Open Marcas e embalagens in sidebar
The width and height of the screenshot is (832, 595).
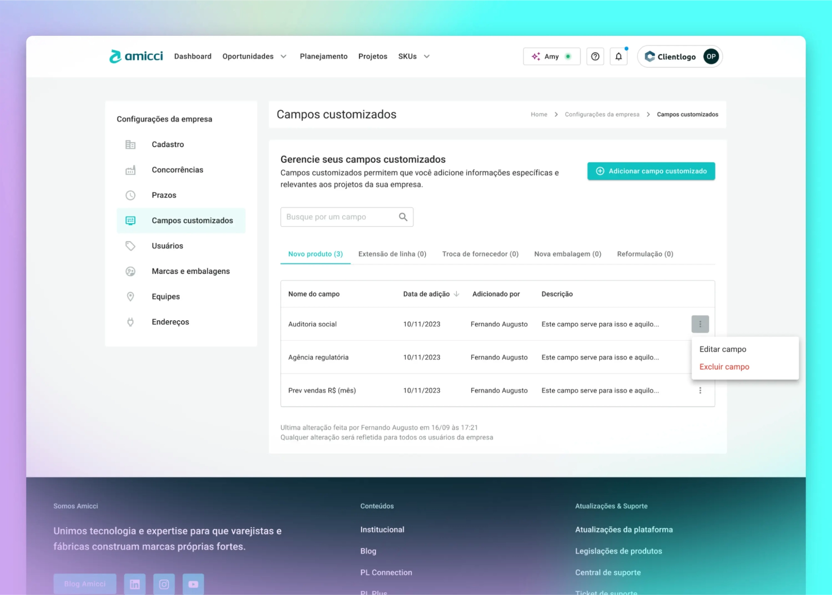tap(191, 271)
